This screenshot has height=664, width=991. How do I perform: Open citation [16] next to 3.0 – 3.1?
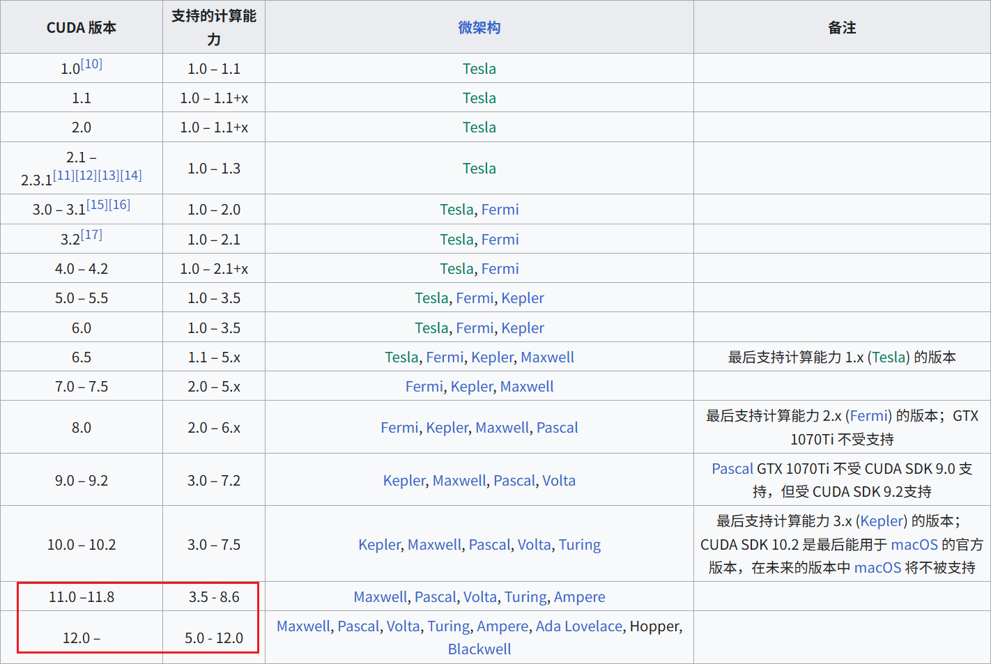(x=120, y=204)
